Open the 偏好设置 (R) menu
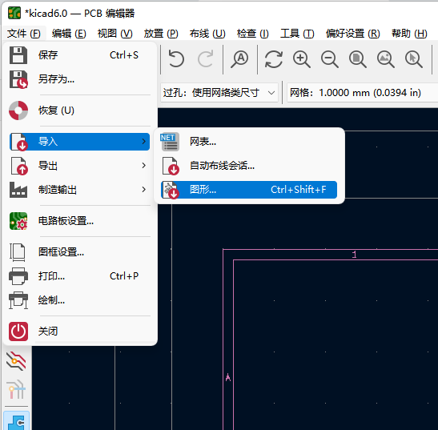The height and width of the screenshot is (430, 438). pos(353,34)
